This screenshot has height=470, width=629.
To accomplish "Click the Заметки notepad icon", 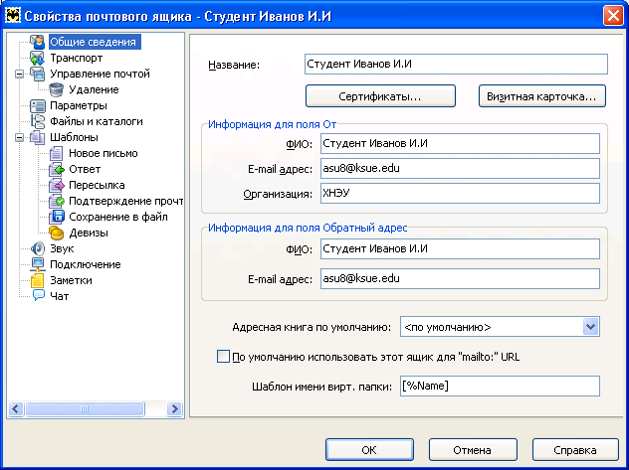I will (37, 280).
